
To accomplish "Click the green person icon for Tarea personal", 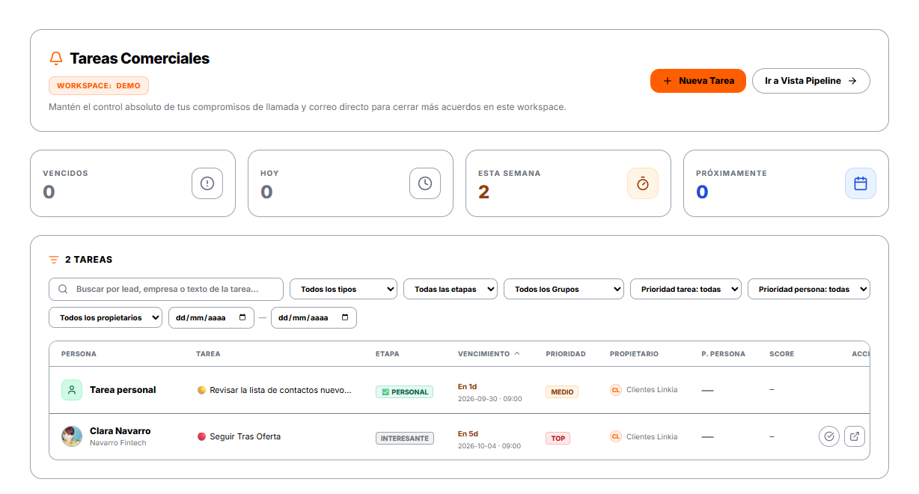I will click(x=72, y=390).
